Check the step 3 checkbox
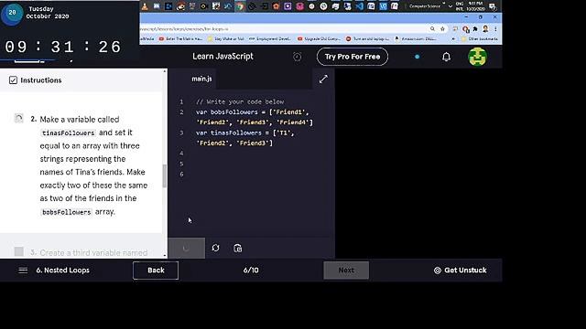This screenshot has width=586, height=329. 18,252
